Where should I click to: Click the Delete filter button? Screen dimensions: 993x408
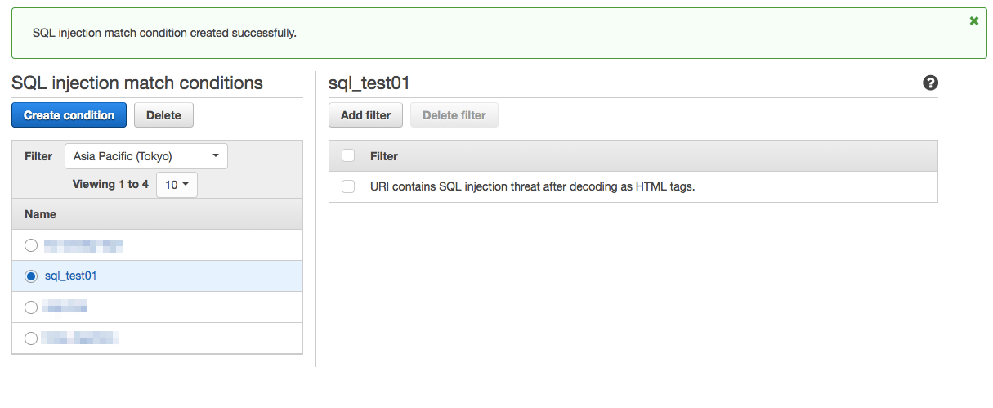(454, 115)
